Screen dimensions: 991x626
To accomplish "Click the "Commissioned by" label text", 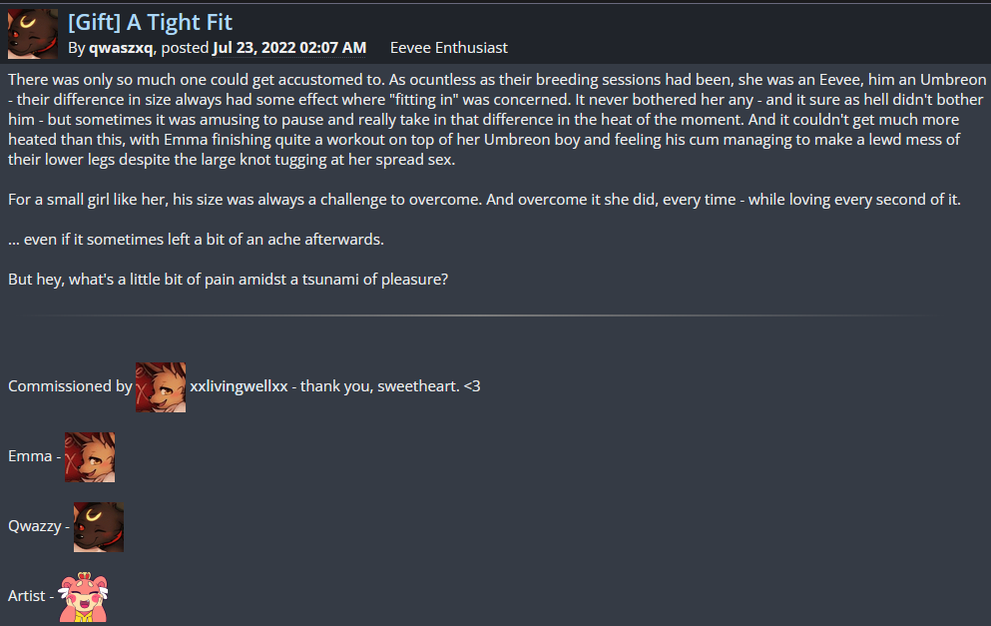I will tap(70, 386).
